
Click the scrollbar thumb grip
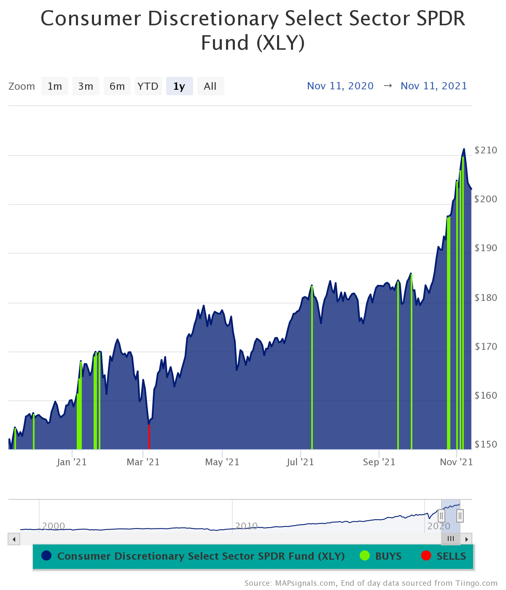(451, 539)
